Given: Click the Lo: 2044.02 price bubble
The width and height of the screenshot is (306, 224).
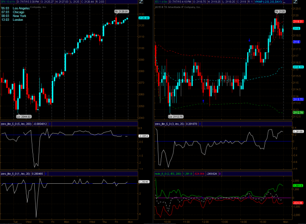Looking at the screenshot, I should (24, 117).
